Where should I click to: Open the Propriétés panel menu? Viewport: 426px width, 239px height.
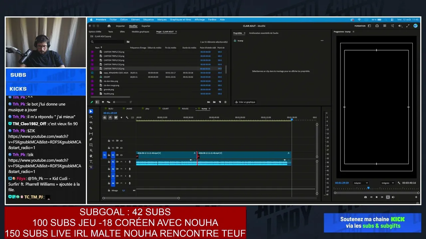tap(245, 33)
